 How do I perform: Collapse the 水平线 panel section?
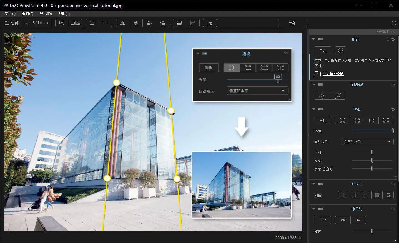tap(314, 209)
